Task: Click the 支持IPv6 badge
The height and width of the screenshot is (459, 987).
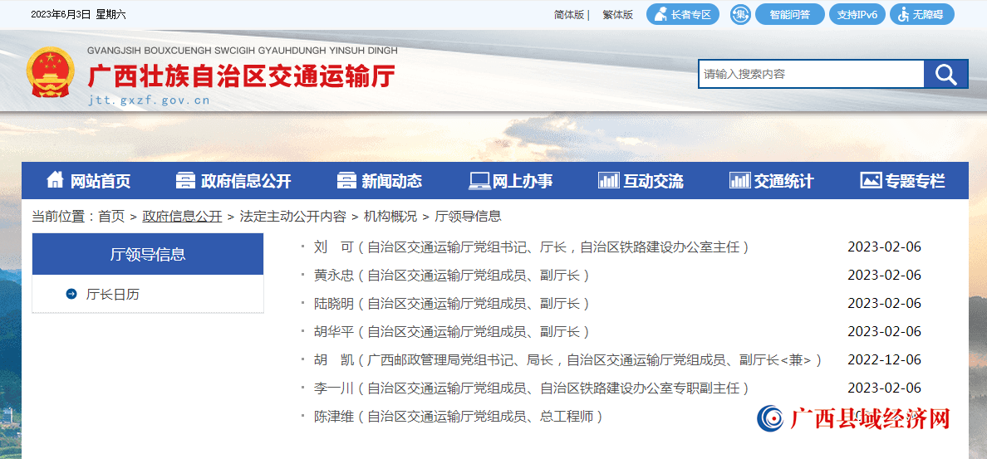Action: pos(857,14)
